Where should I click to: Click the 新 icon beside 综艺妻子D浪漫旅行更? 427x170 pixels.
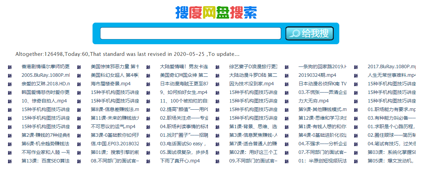point(217,67)
